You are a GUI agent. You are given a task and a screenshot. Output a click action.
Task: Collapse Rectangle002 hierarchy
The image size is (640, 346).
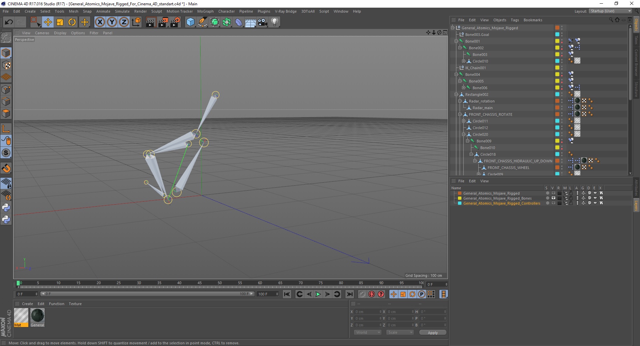pos(456,94)
